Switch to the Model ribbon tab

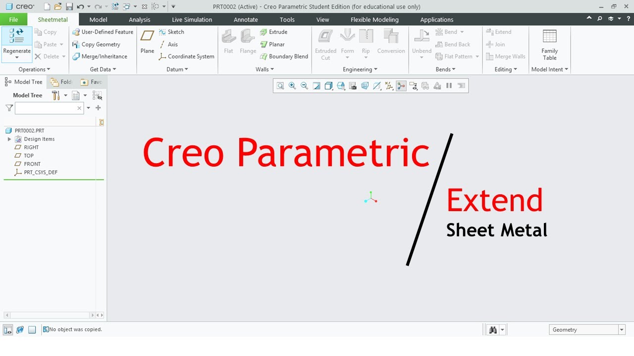tap(98, 20)
